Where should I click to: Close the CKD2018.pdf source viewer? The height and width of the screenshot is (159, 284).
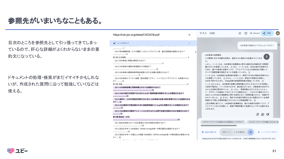click(189, 35)
